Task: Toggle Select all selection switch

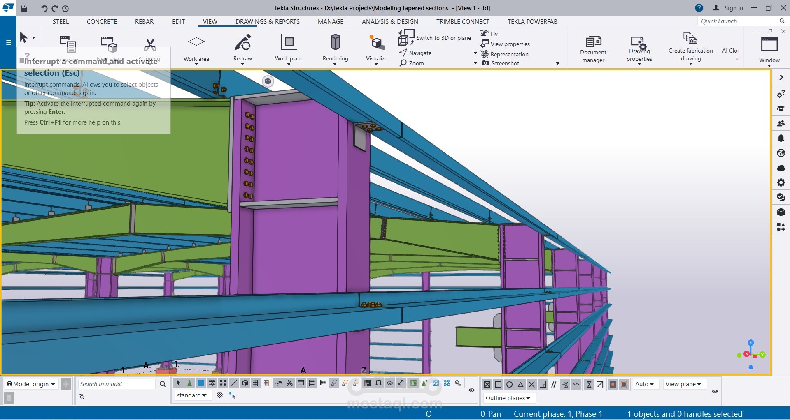Action: point(178,383)
